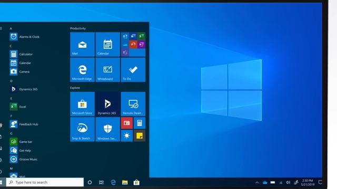Viewport: 337px width, 189px height.
Task: Open Get Help from the app list
Action: pyautogui.click(x=21, y=151)
